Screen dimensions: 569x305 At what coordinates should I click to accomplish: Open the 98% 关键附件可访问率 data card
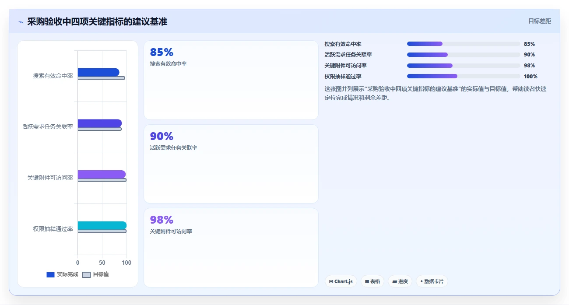tap(231, 248)
